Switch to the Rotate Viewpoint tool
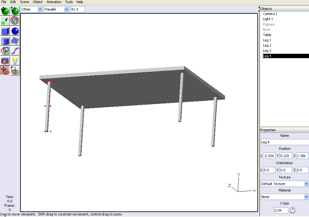 (15, 71)
